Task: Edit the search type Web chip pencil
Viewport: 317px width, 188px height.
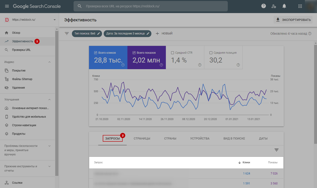Action: coord(99,34)
